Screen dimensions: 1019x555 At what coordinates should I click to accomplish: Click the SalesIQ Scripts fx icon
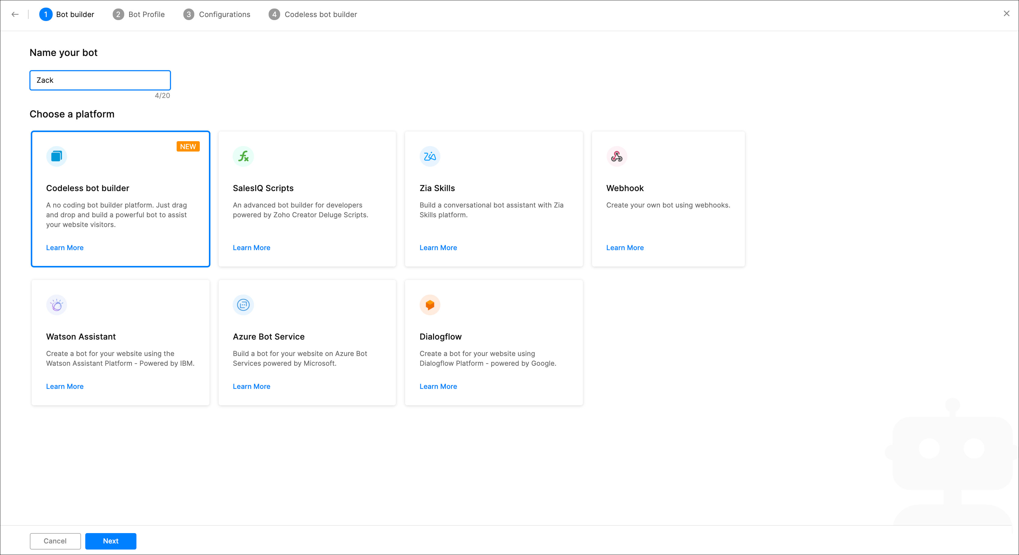pyautogui.click(x=243, y=156)
